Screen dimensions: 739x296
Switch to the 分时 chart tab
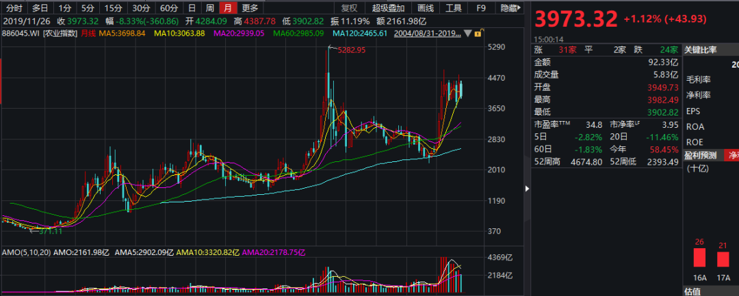click(14, 8)
